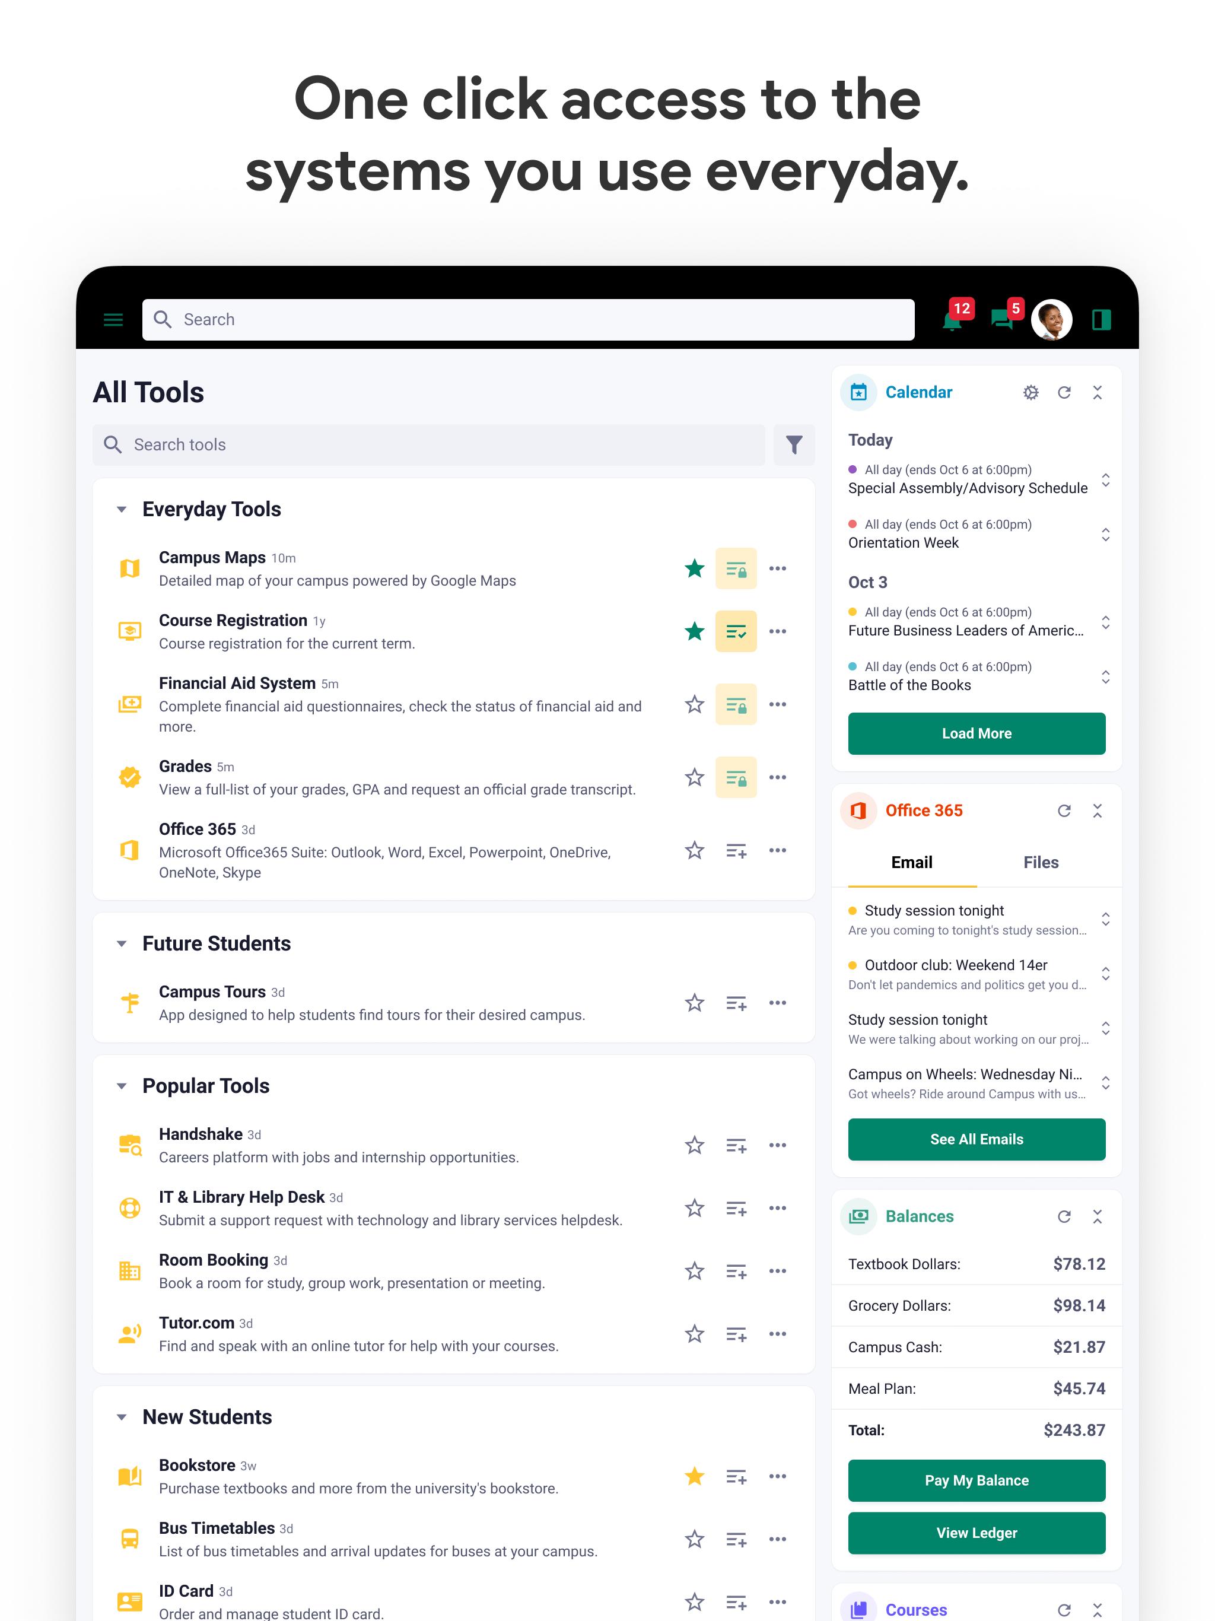Favorite Campus Tours star
Screen dimensions: 1215x1621
pyautogui.click(x=694, y=1003)
